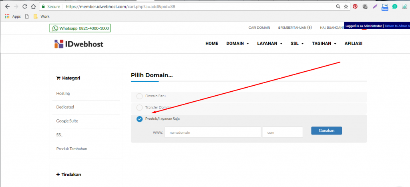
Task: Open the AFILIASI menu item
Action: 354,44
